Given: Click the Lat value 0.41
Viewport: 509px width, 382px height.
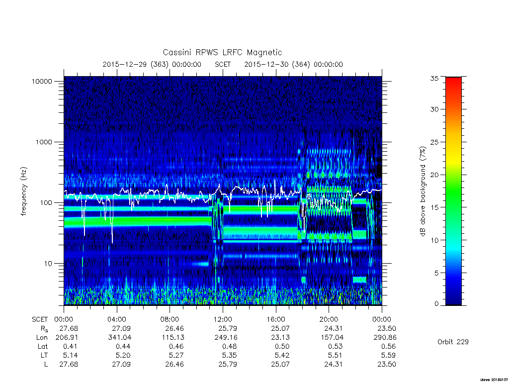Looking at the screenshot, I should click(70, 346).
